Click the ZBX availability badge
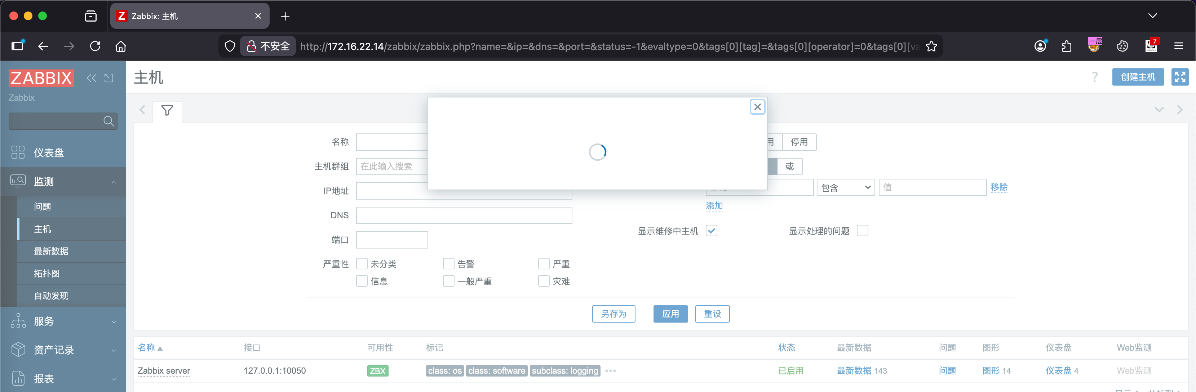Screen dimensions: 1196x392 (377, 371)
